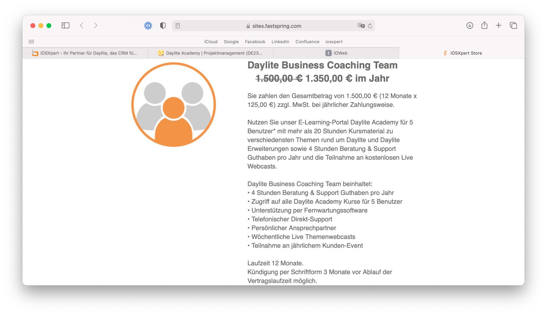Minimize the Safari window
Screen dimensions: 547x315
(x=41, y=26)
